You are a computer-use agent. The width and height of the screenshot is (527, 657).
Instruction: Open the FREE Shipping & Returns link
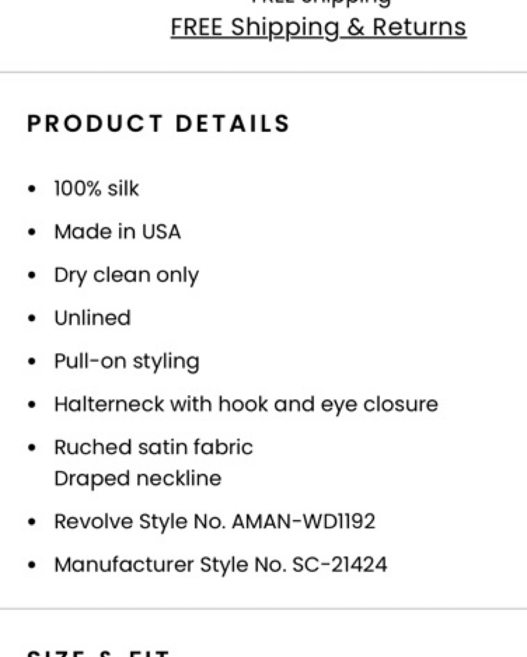[318, 28]
